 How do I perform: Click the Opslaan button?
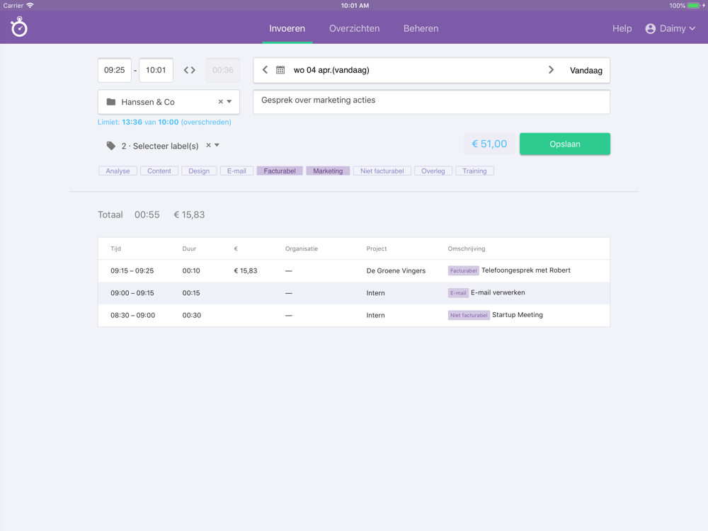click(x=564, y=144)
